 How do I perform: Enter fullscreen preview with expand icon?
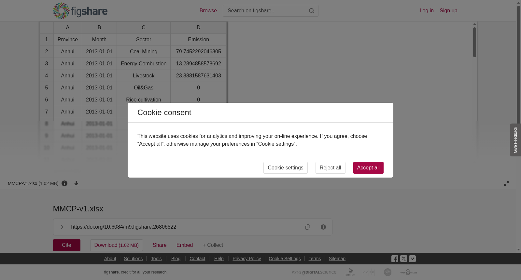point(506,183)
